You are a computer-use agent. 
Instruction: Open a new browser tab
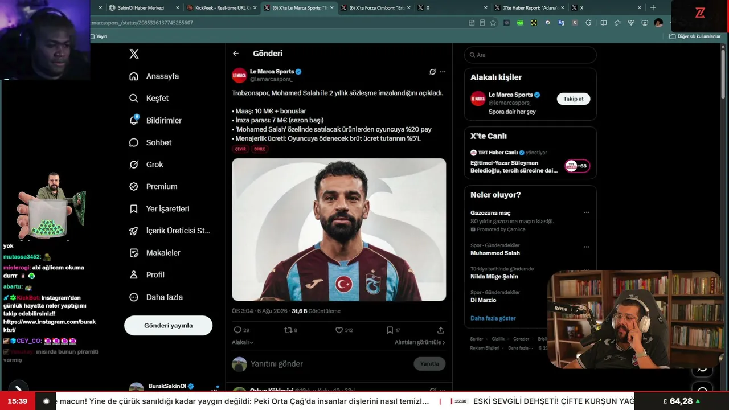(x=653, y=8)
